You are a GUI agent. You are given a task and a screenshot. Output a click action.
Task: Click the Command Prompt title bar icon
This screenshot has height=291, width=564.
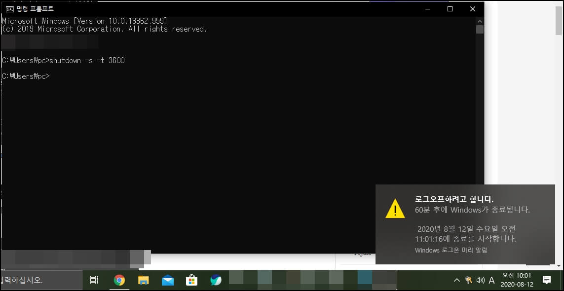[x=10, y=9]
